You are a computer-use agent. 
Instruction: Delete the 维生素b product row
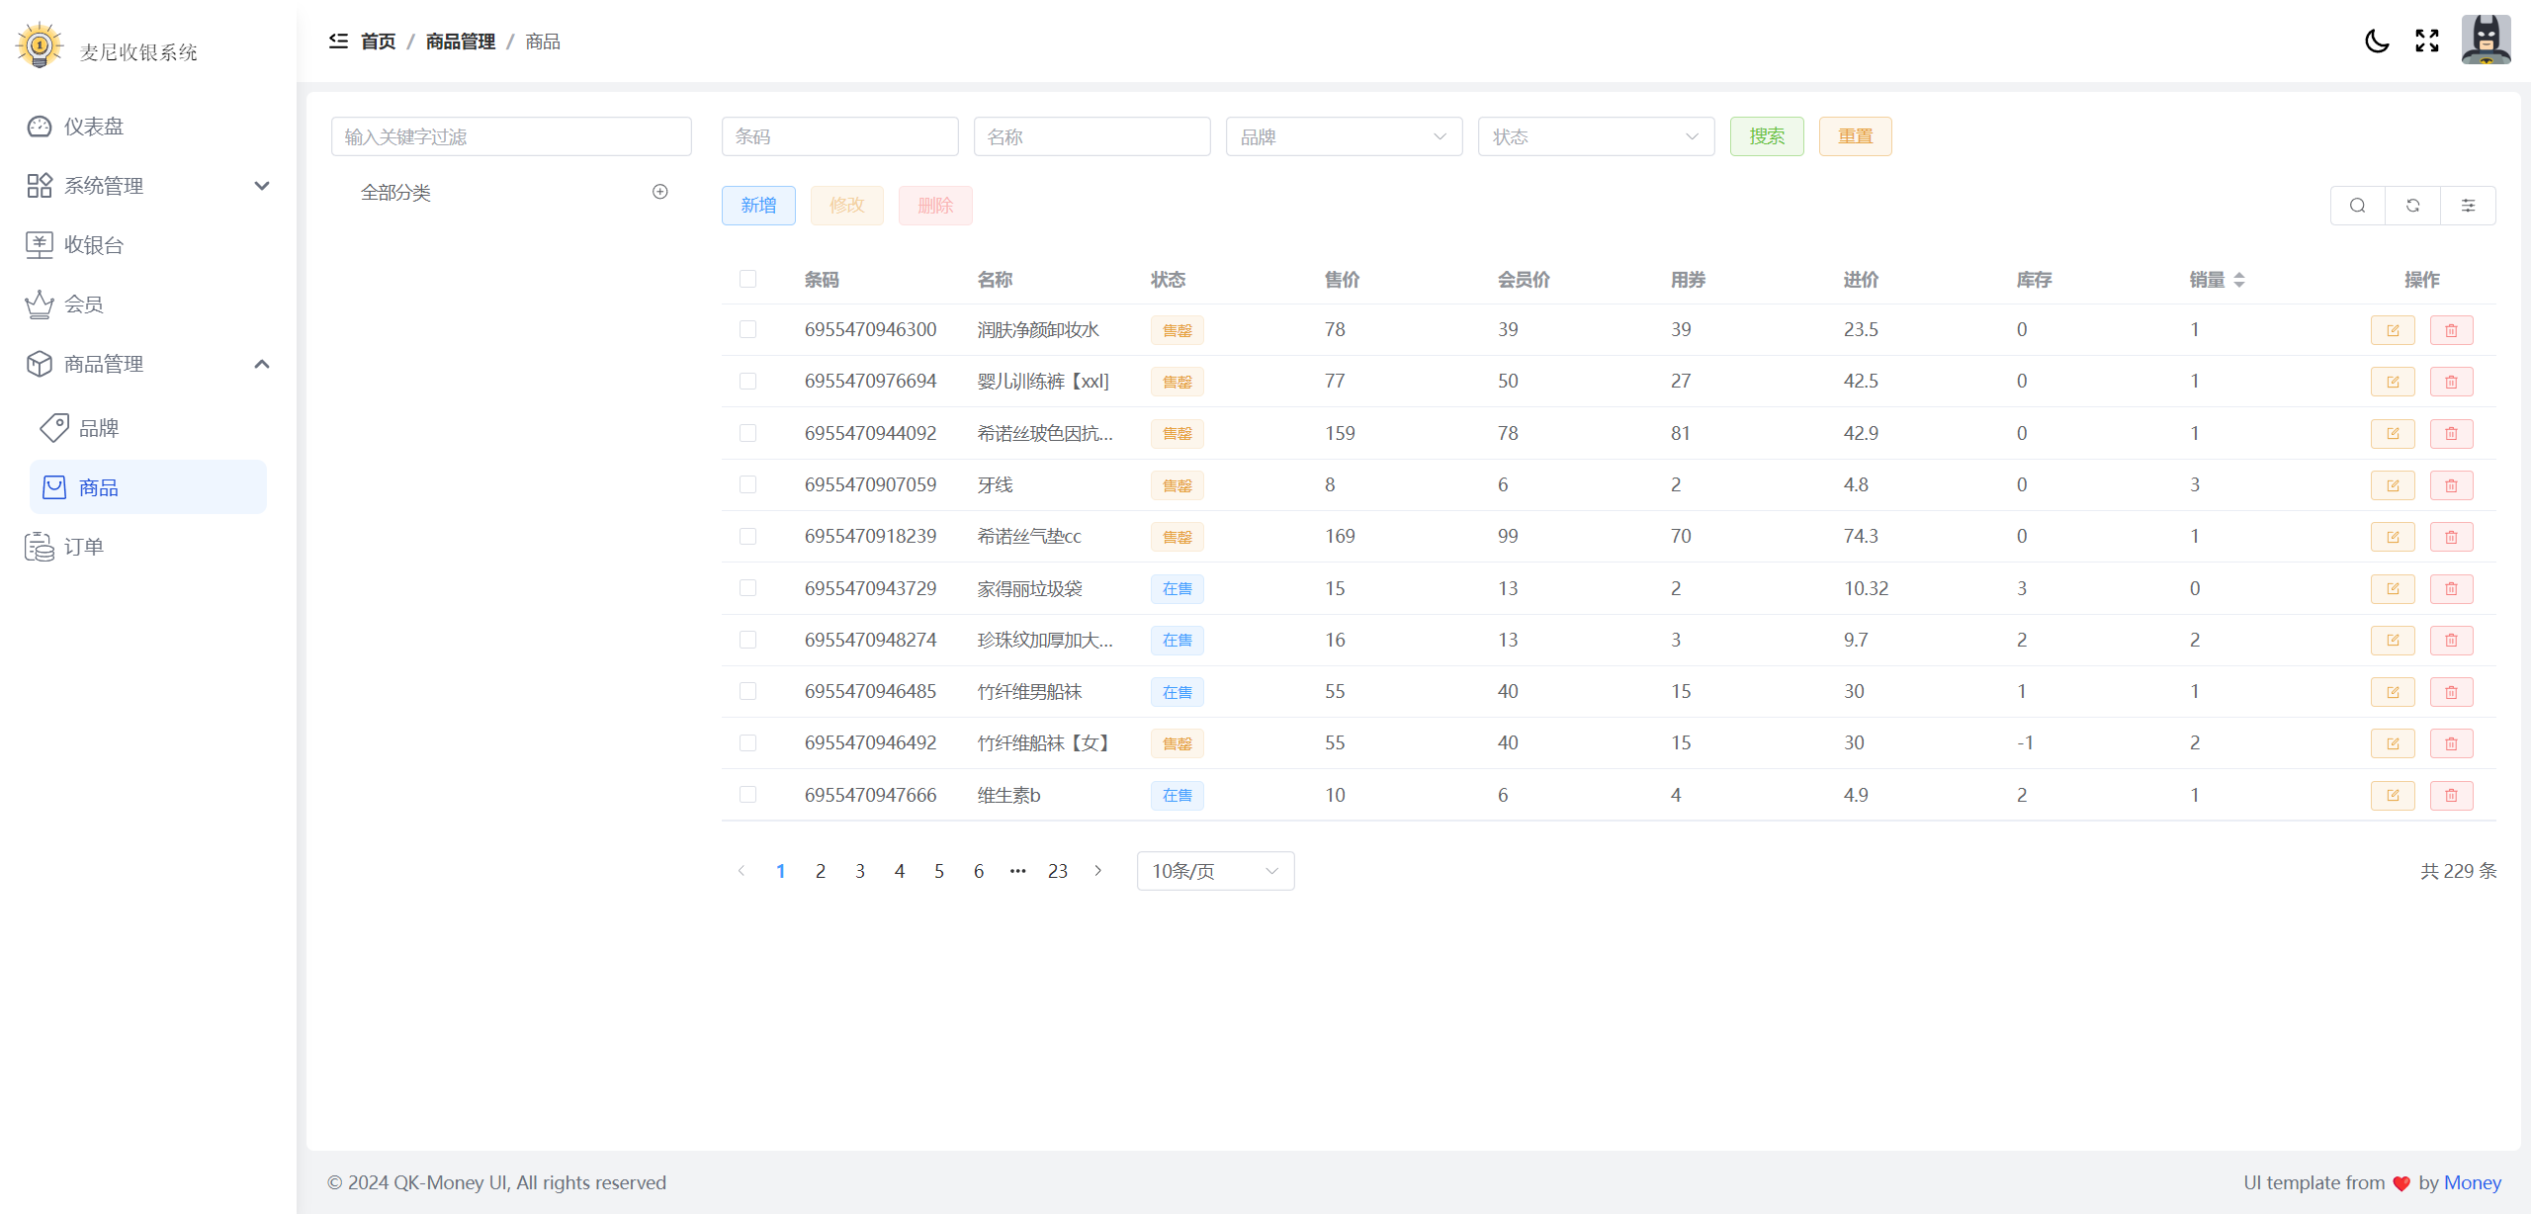(2451, 796)
